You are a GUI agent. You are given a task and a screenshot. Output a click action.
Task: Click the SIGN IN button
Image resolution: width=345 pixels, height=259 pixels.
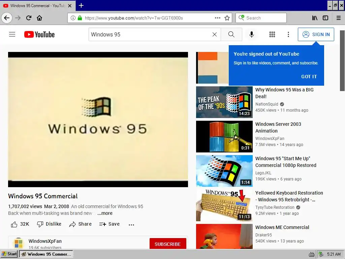click(x=316, y=34)
